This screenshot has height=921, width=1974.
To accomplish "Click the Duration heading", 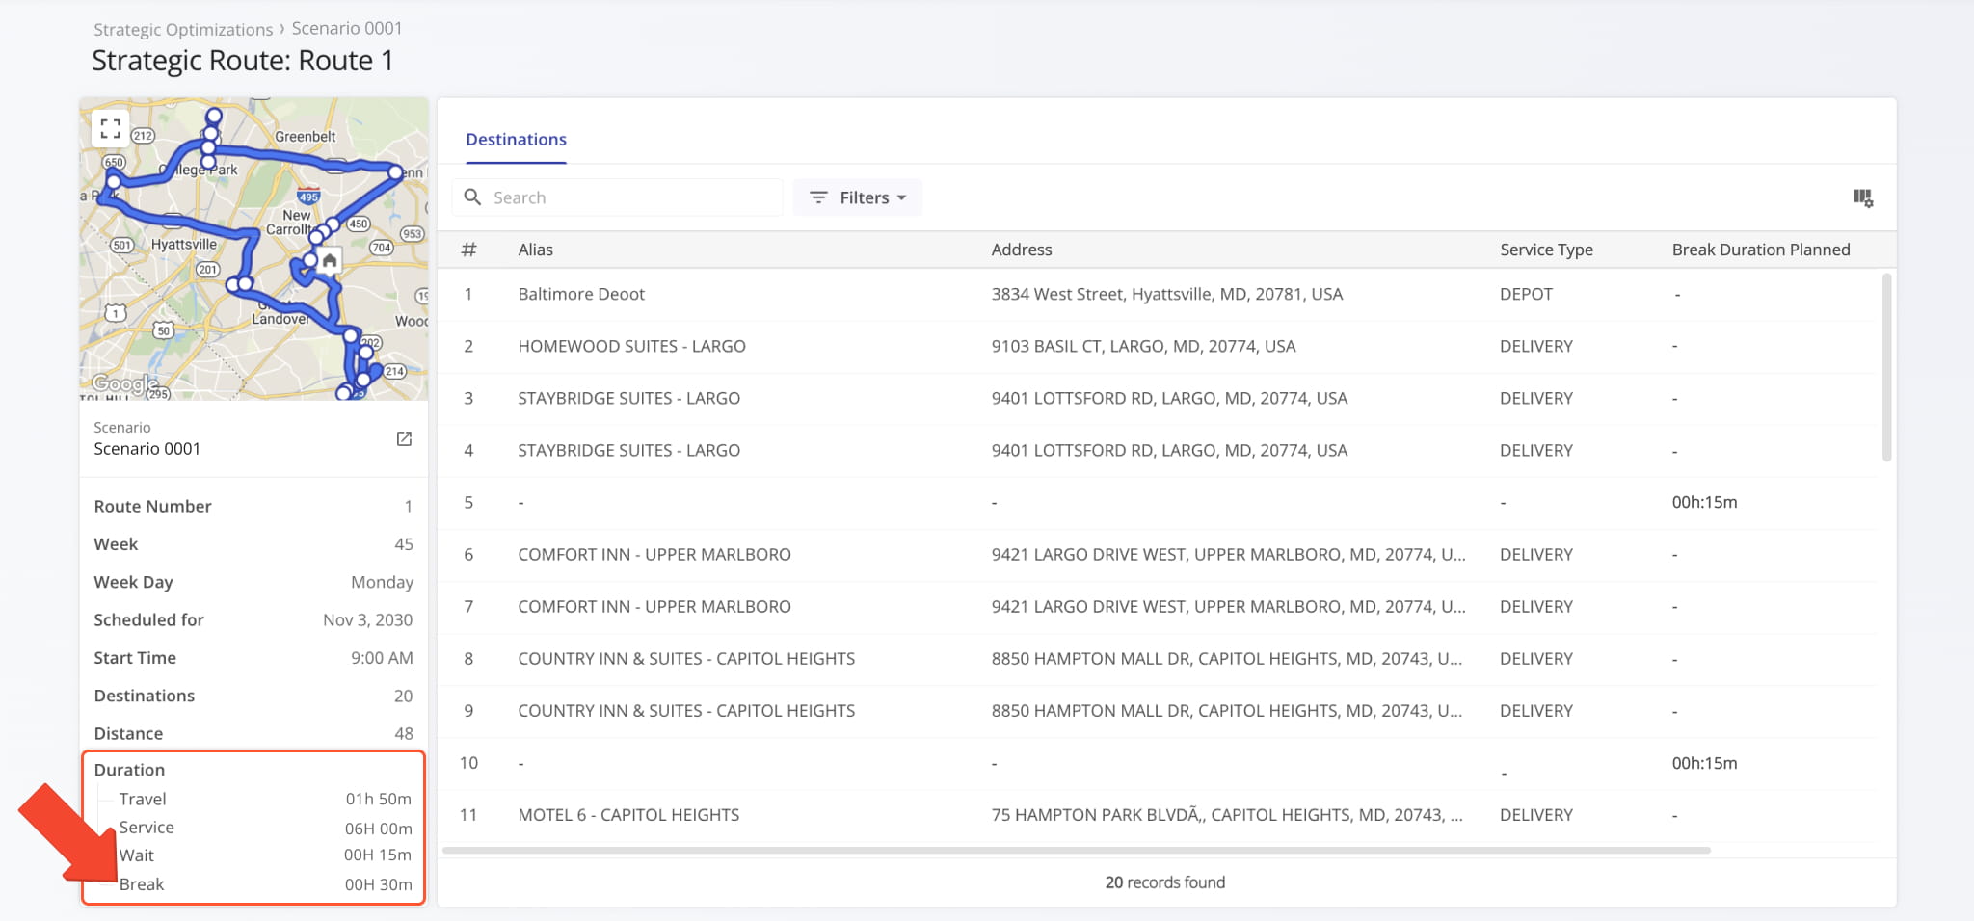I will pos(129,770).
